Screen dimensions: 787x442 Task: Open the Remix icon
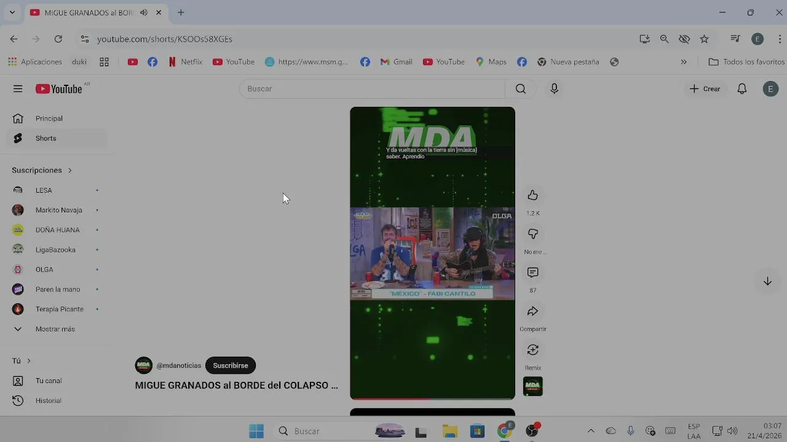coord(532,350)
